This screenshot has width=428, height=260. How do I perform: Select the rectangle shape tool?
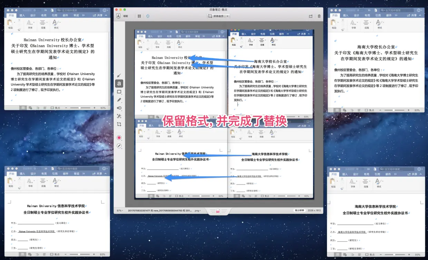(x=119, y=92)
